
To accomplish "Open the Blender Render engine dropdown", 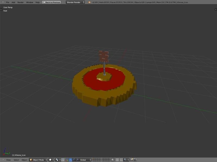I will (75, 2).
